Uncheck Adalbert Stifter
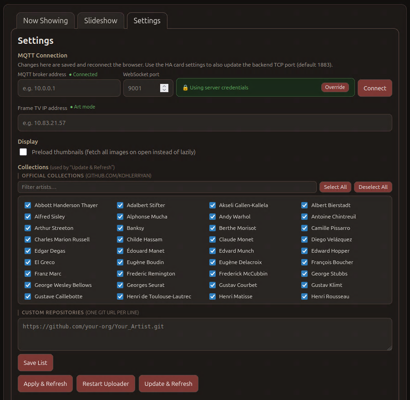This screenshot has height=400, width=410. pyautogui.click(x=120, y=205)
